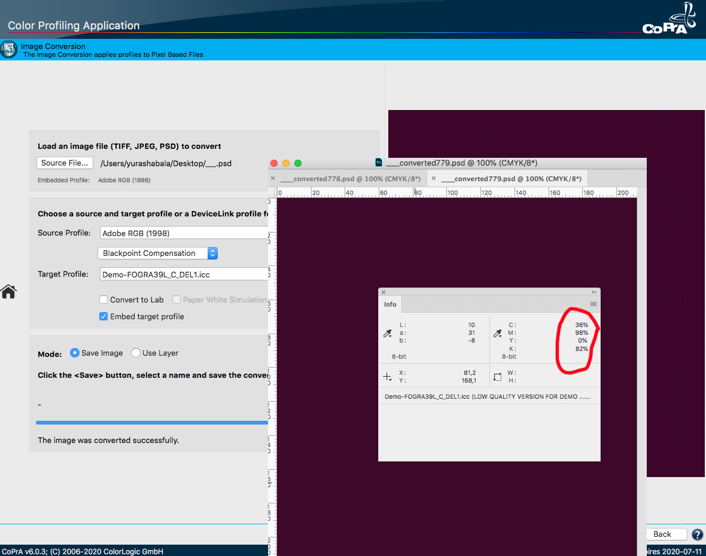Open the Source Profile Adobe RGB (1998) combo box
The width and height of the screenshot is (706, 556).
click(184, 233)
